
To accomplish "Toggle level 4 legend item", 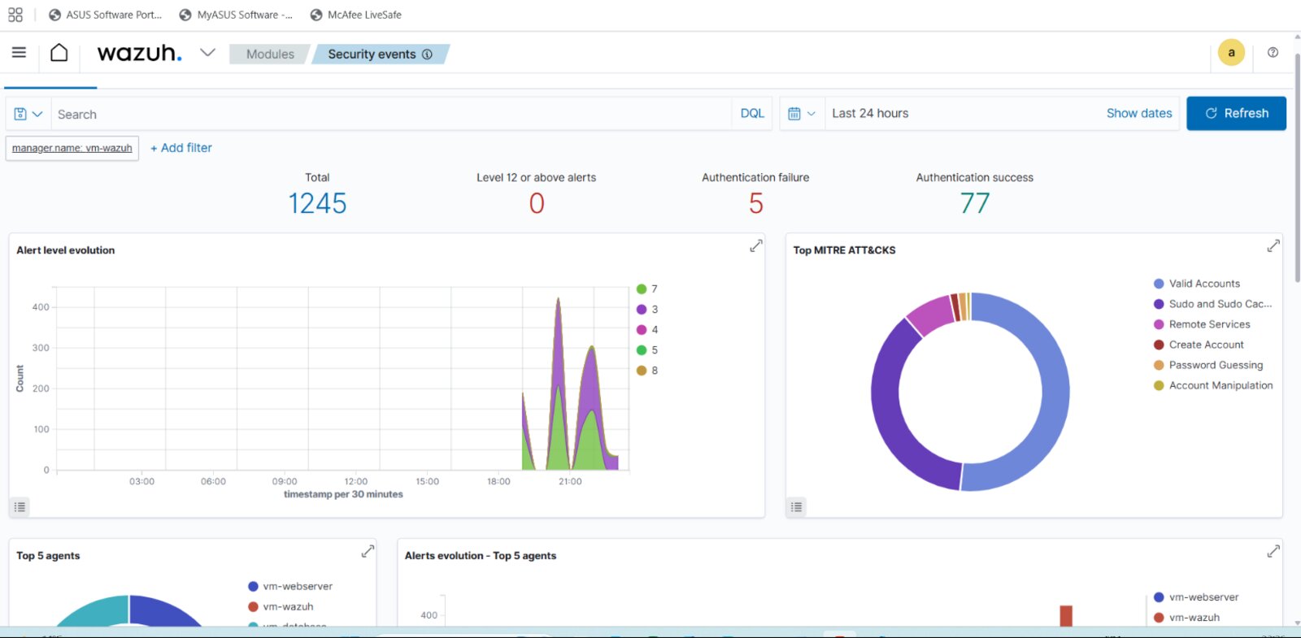I will (x=647, y=330).
